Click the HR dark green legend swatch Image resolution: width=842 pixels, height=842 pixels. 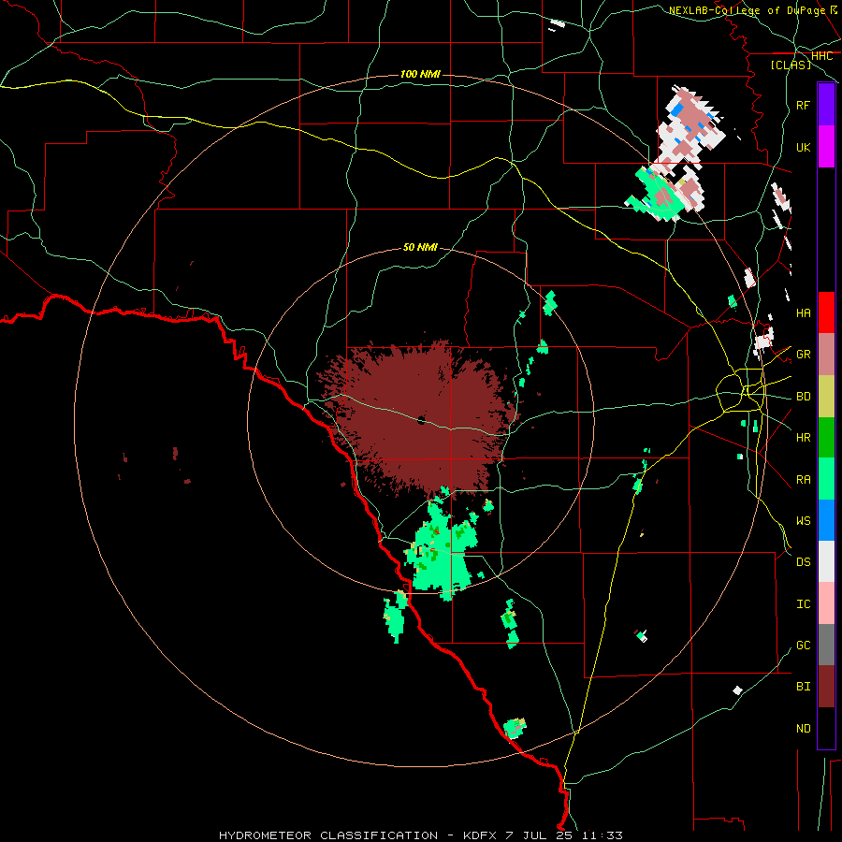tap(826, 437)
